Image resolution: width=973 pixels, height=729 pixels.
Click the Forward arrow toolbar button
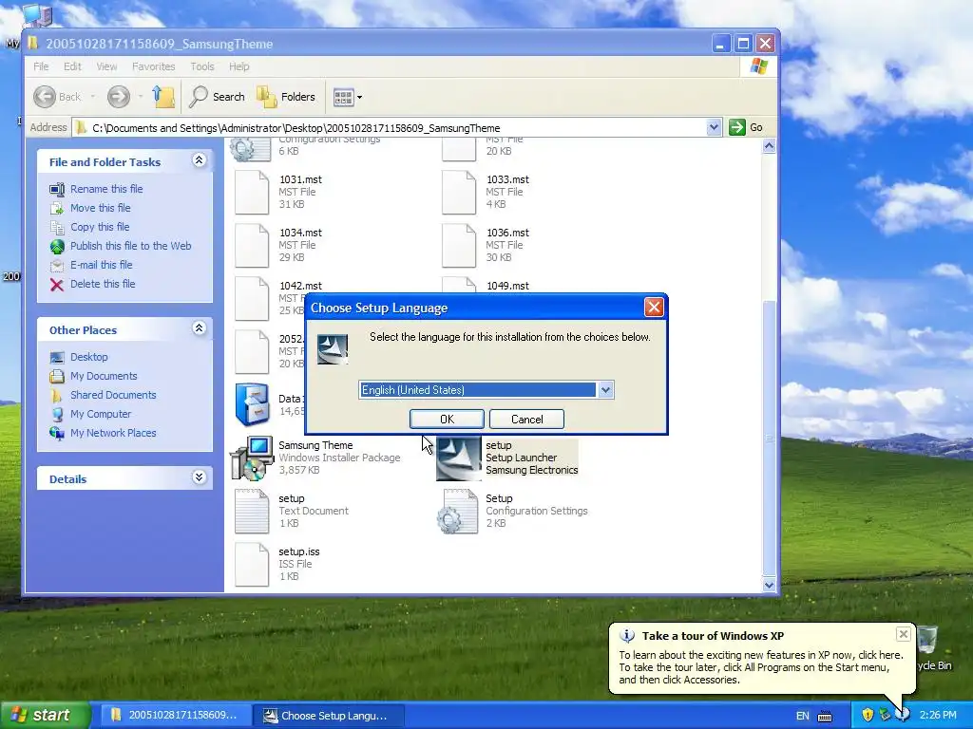point(119,97)
